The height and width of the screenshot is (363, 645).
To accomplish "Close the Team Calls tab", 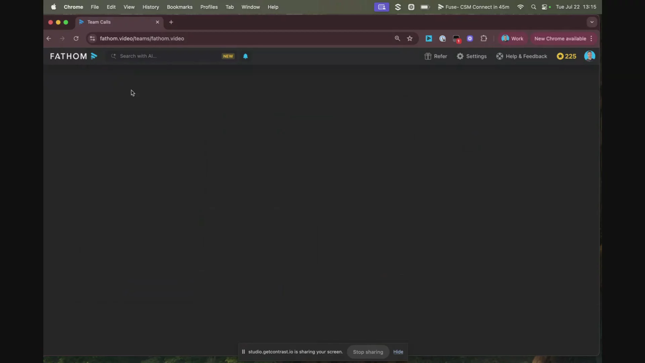I will (x=157, y=22).
